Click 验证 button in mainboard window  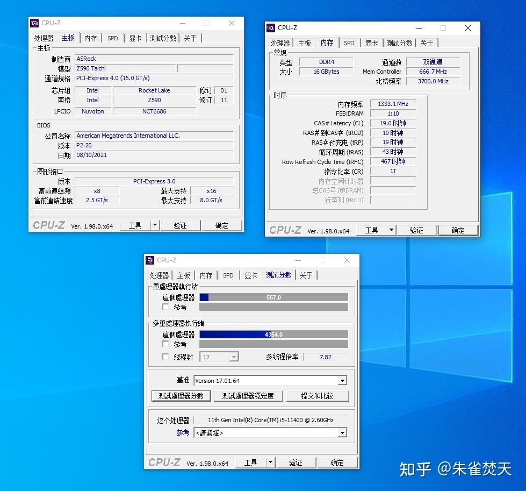180,225
